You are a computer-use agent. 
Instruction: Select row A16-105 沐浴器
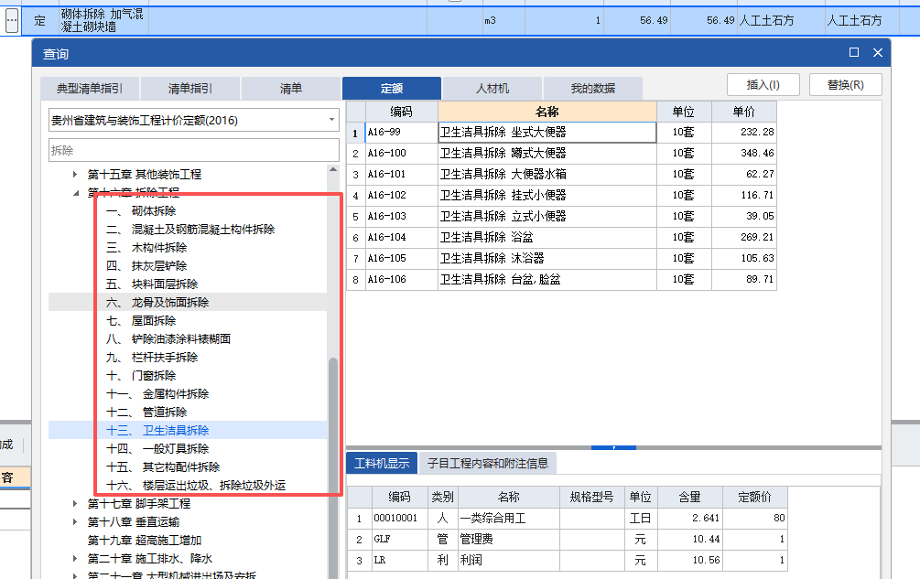[x=561, y=259]
